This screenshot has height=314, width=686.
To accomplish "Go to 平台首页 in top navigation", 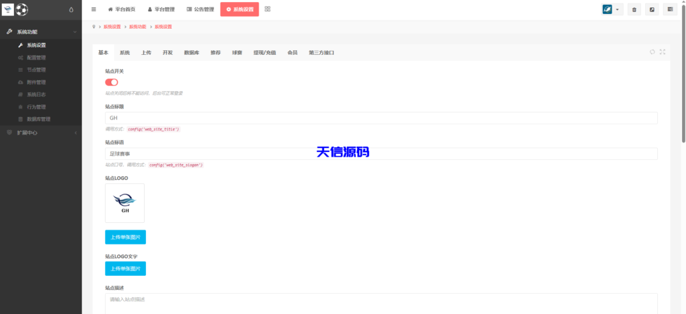I will pyautogui.click(x=122, y=9).
